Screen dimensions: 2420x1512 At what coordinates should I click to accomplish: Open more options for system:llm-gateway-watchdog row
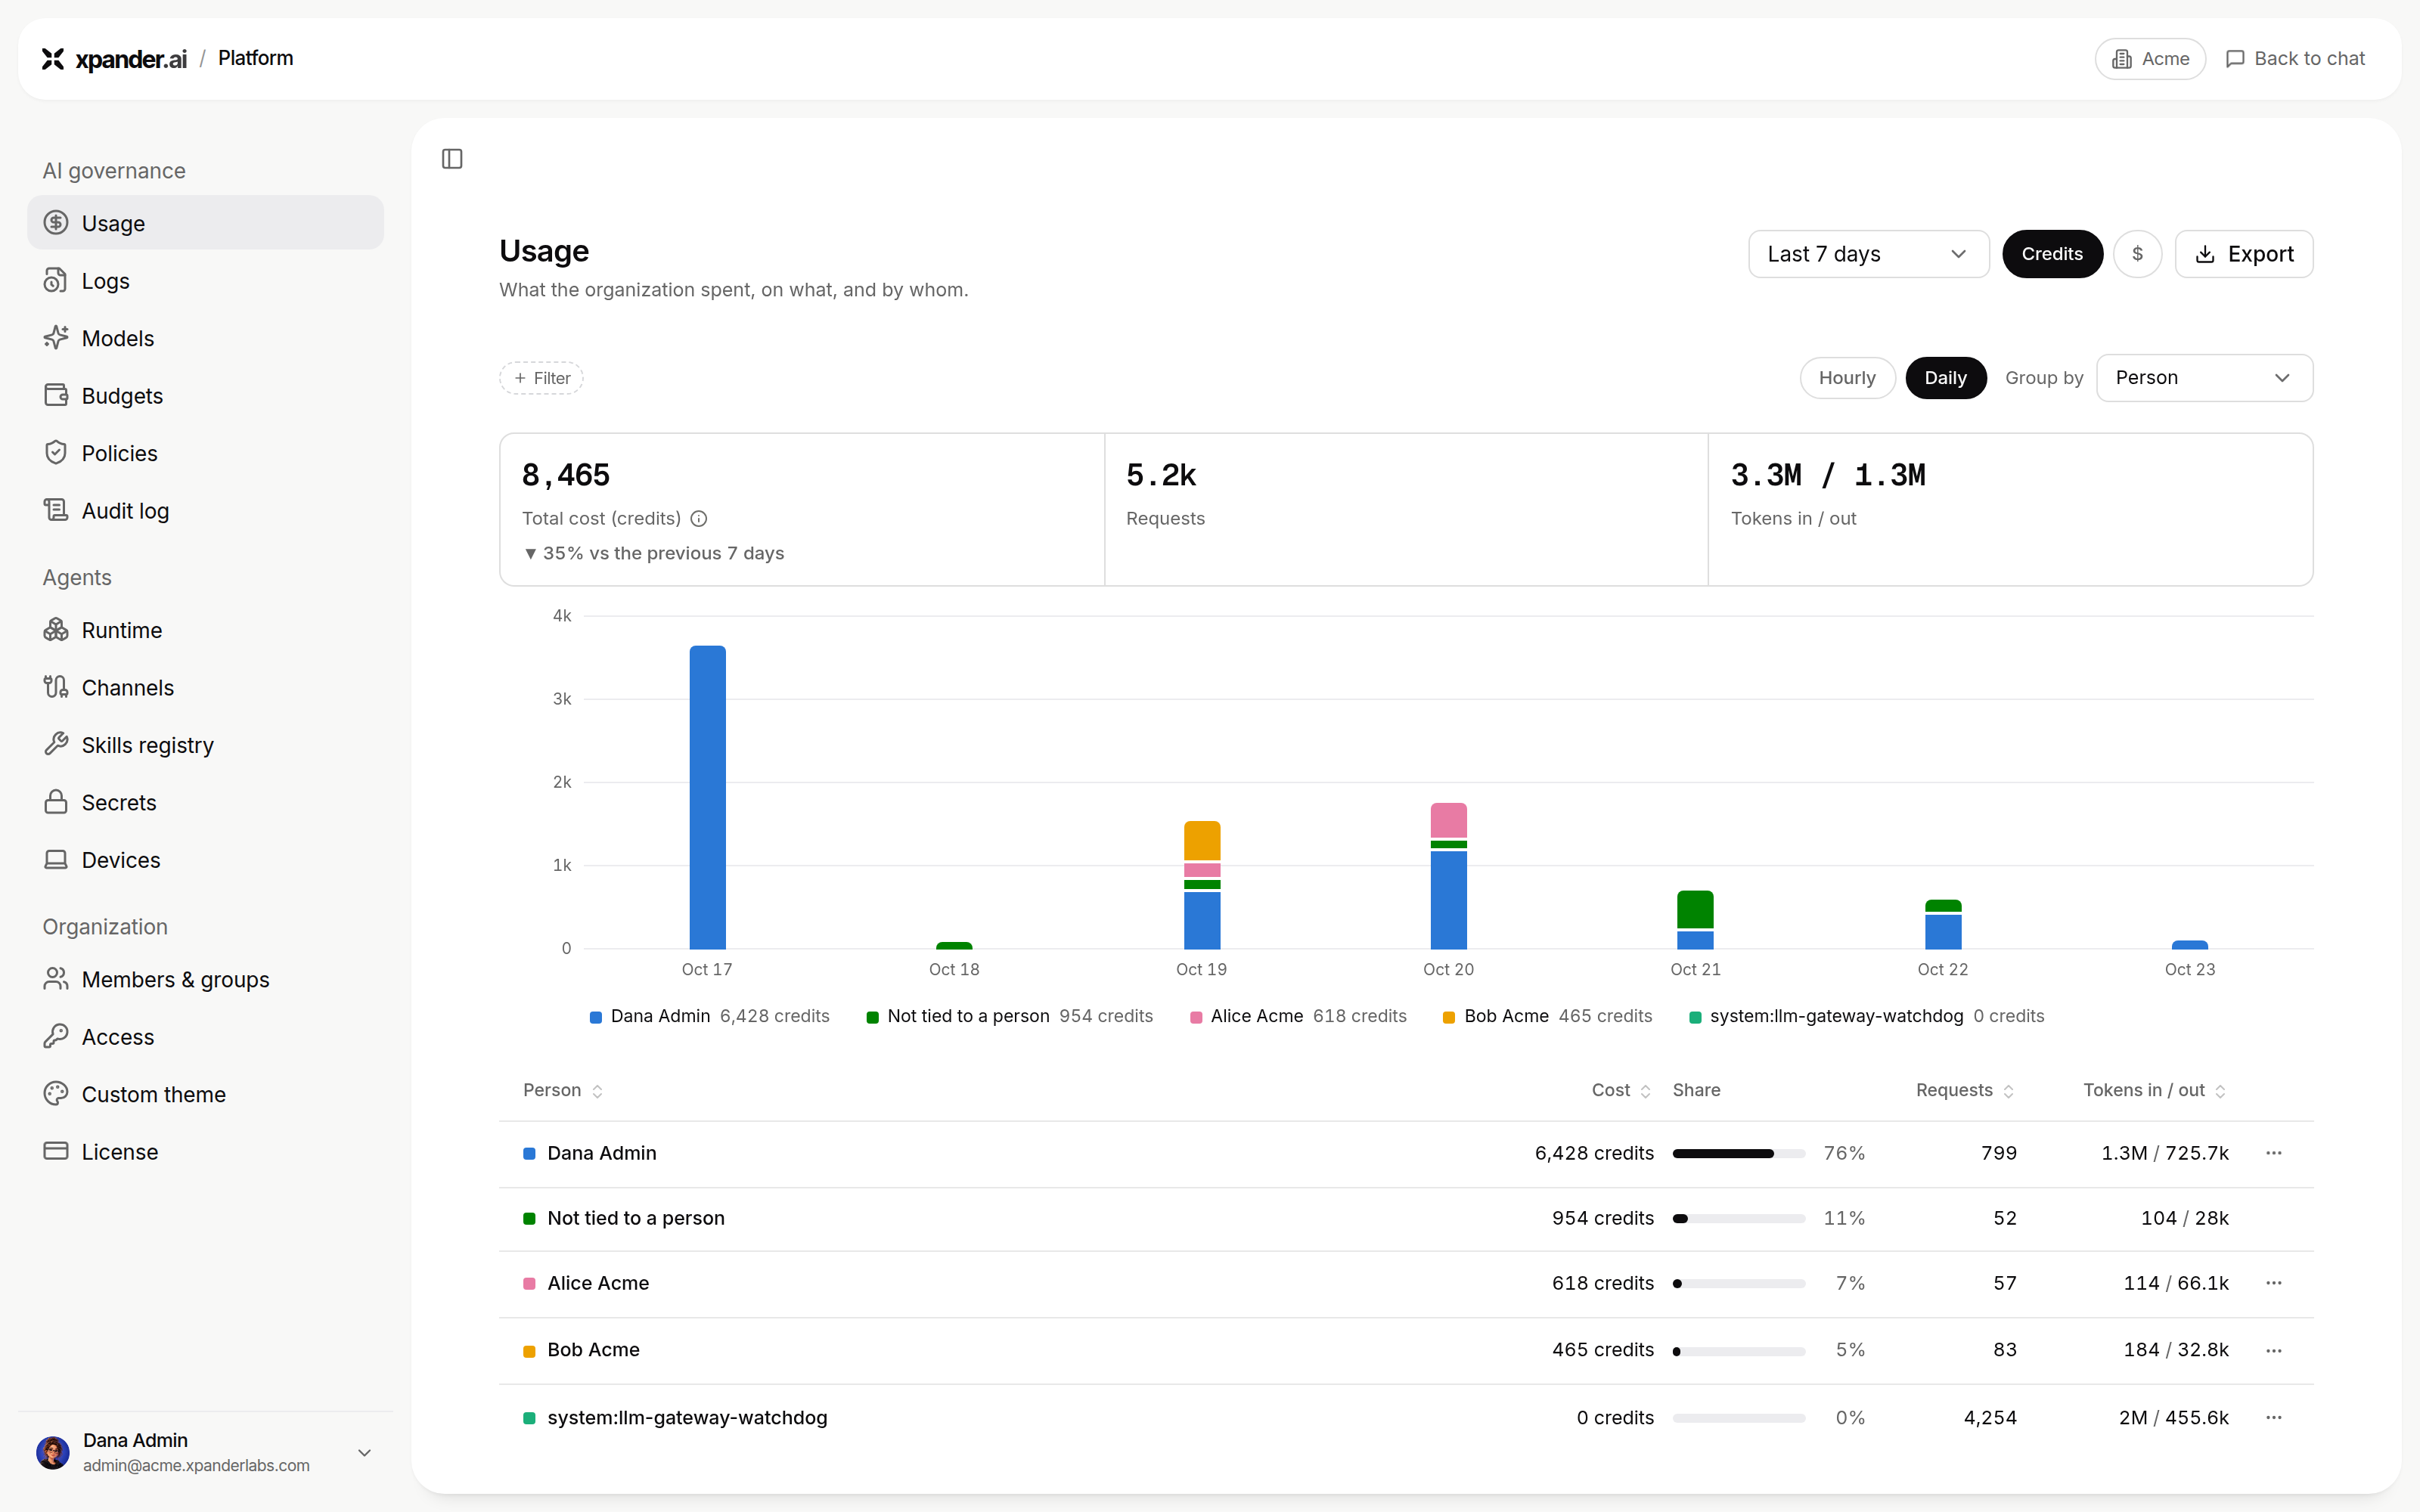[x=2273, y=1417]
